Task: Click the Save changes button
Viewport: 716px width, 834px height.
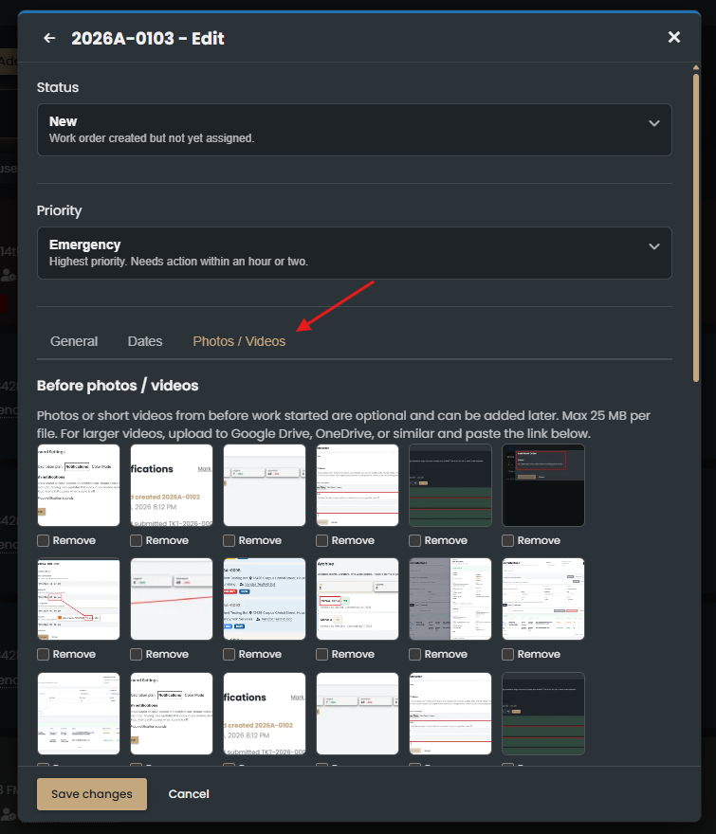Action: pos(92,794)
